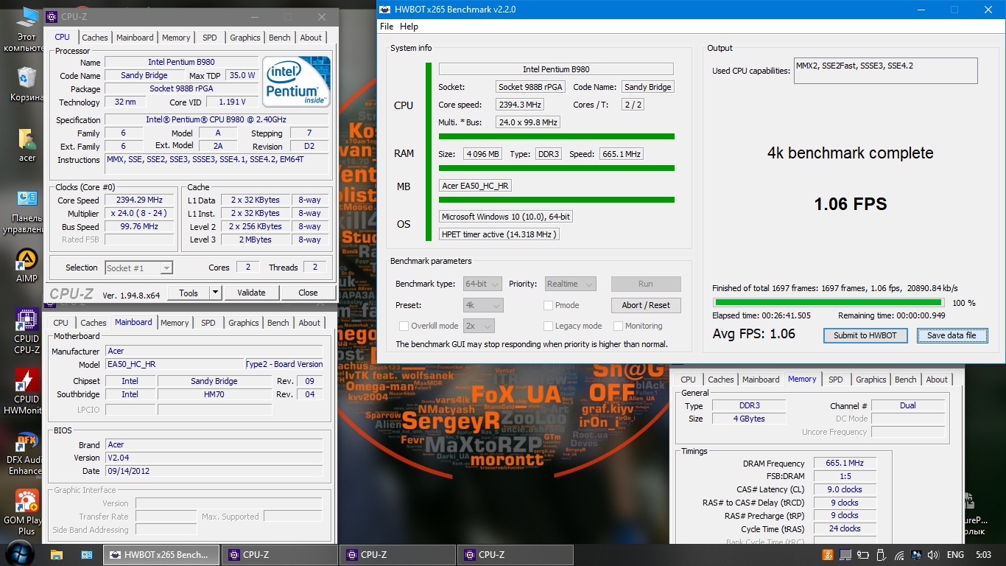
Task: Click the Southbridge HM70 value
Action: [x=214, y=394]
